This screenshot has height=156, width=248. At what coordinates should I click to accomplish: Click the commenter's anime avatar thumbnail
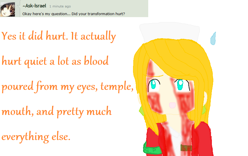click(x=7, y=9)
